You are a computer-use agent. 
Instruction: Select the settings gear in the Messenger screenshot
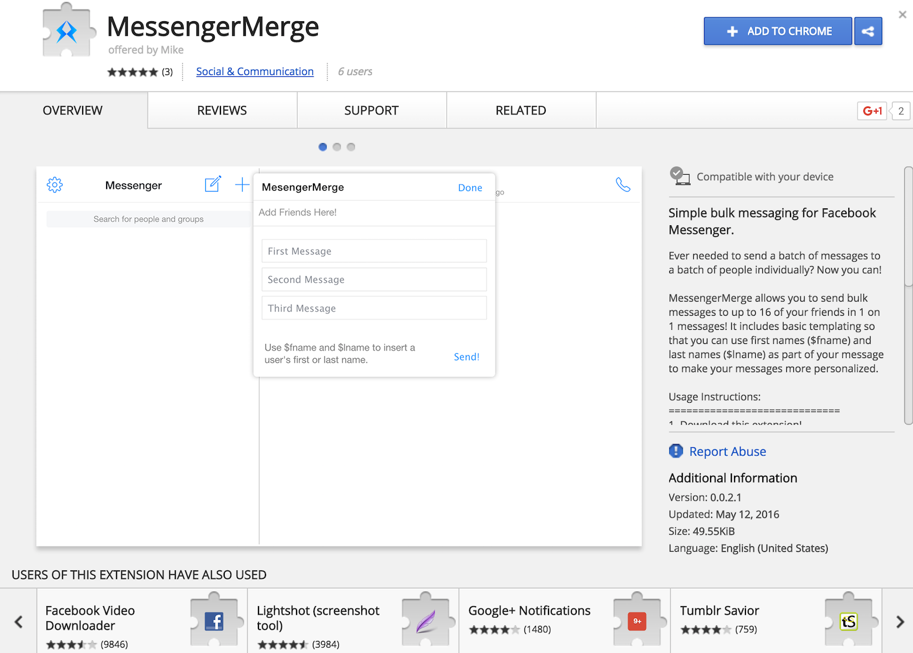click(54, 185)
